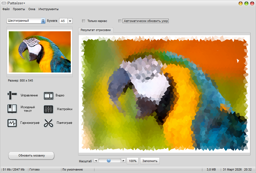Screen dimensions: 256x173
Task: Open the Настройки sliders icon
Action: point(48,109)
